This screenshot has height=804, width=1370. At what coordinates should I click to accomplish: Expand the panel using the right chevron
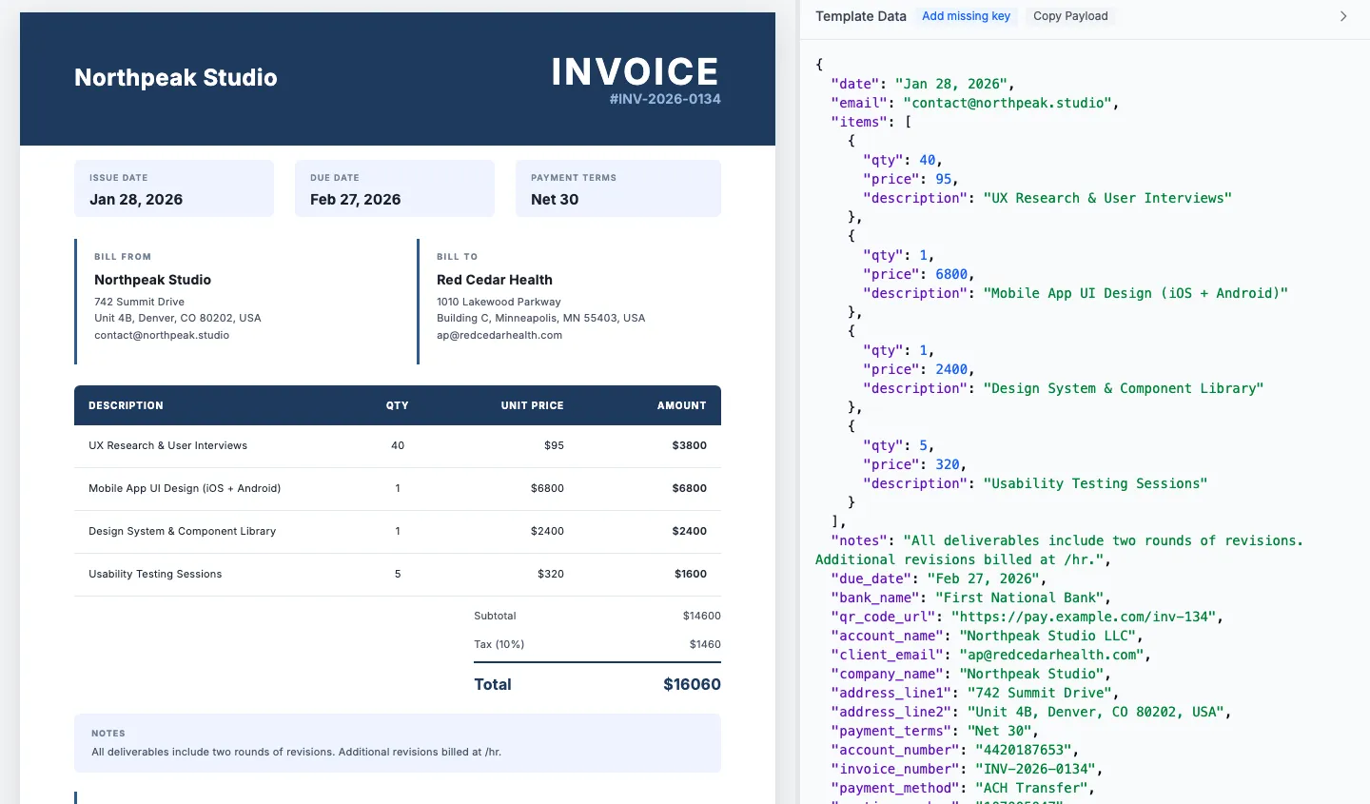[1343, 16]
